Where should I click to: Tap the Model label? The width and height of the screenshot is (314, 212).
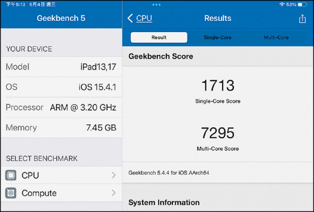click(17, 67)
